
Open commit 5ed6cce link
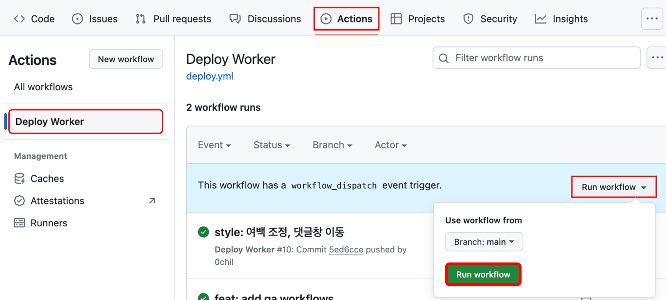point(346,249)
